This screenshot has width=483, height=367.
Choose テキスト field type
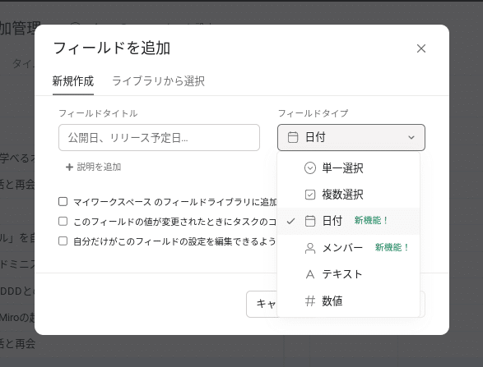(x=348, y=274)
